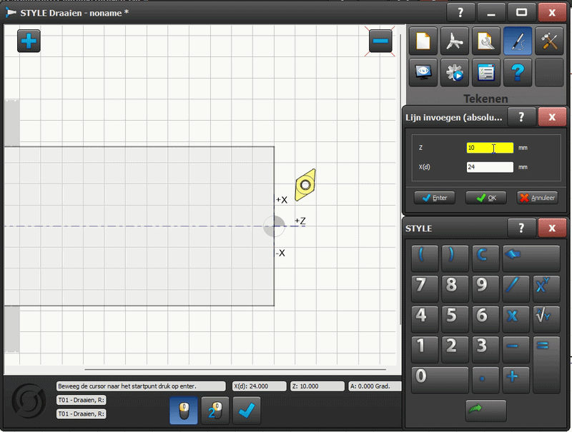Viewport: 572px width, 432px height.
Task: Click the minus key on keypad
Action: tap(516, 350)
